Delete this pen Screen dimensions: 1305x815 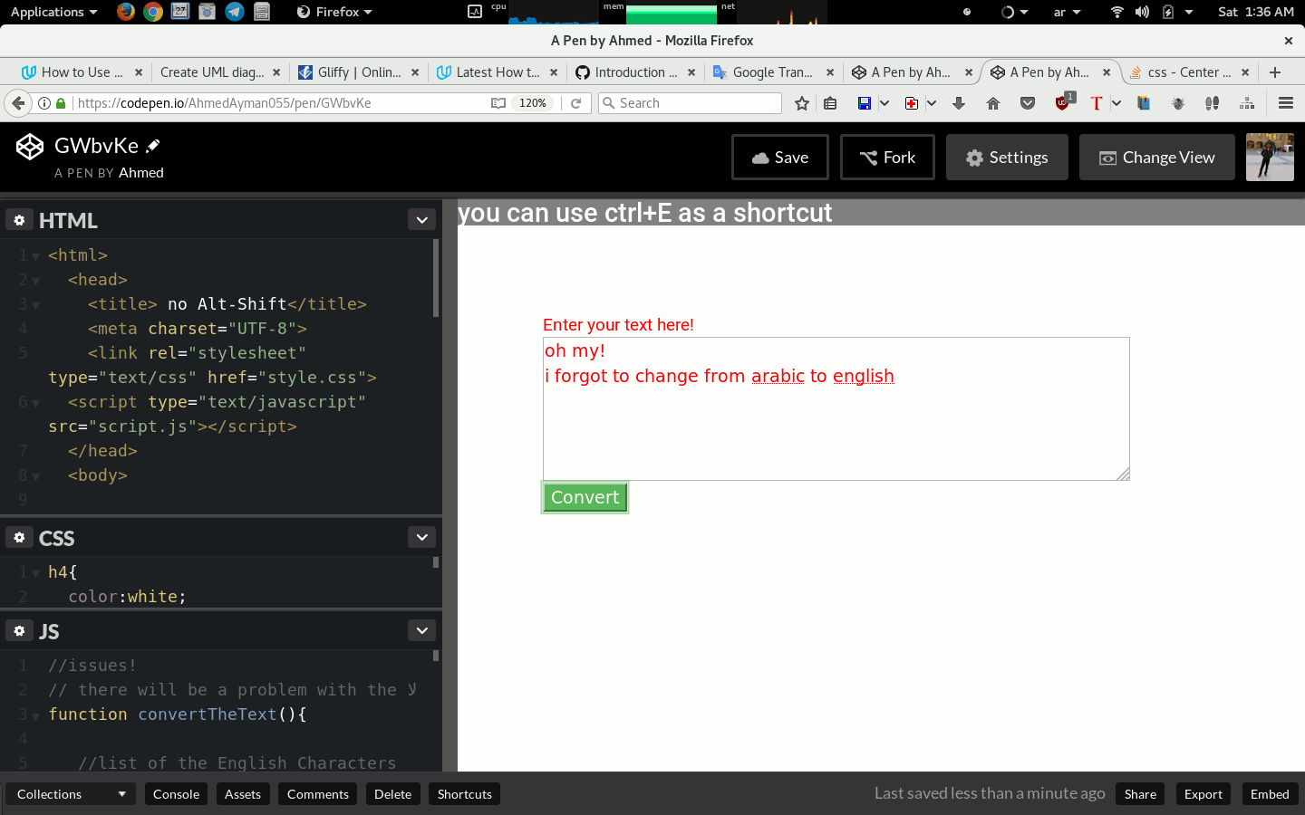tap(392, 794)
